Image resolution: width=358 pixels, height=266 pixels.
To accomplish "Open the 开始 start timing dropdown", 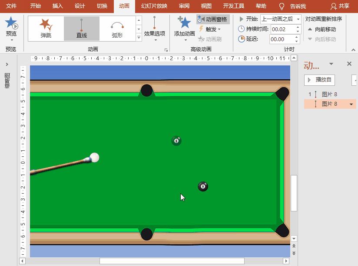I will point(298,19).
